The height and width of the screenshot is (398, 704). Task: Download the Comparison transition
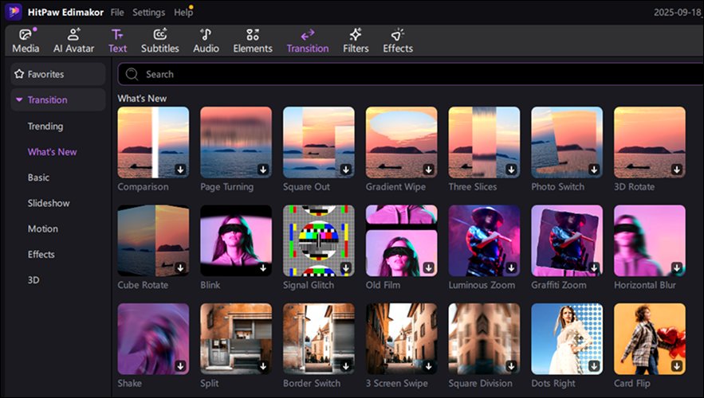180,170
